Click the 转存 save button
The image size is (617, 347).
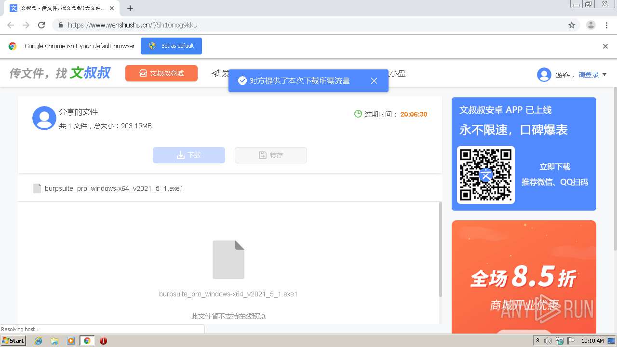[271, 155]
